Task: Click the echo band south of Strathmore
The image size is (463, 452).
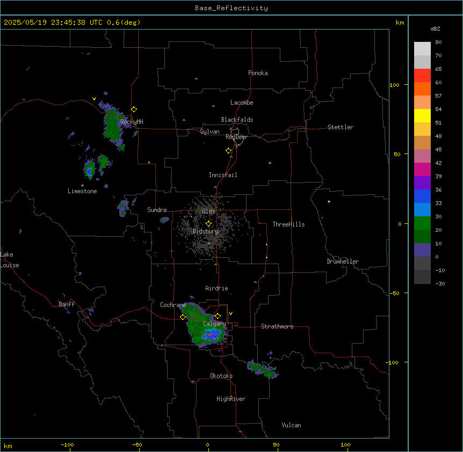Action: [x=262, y=369]
